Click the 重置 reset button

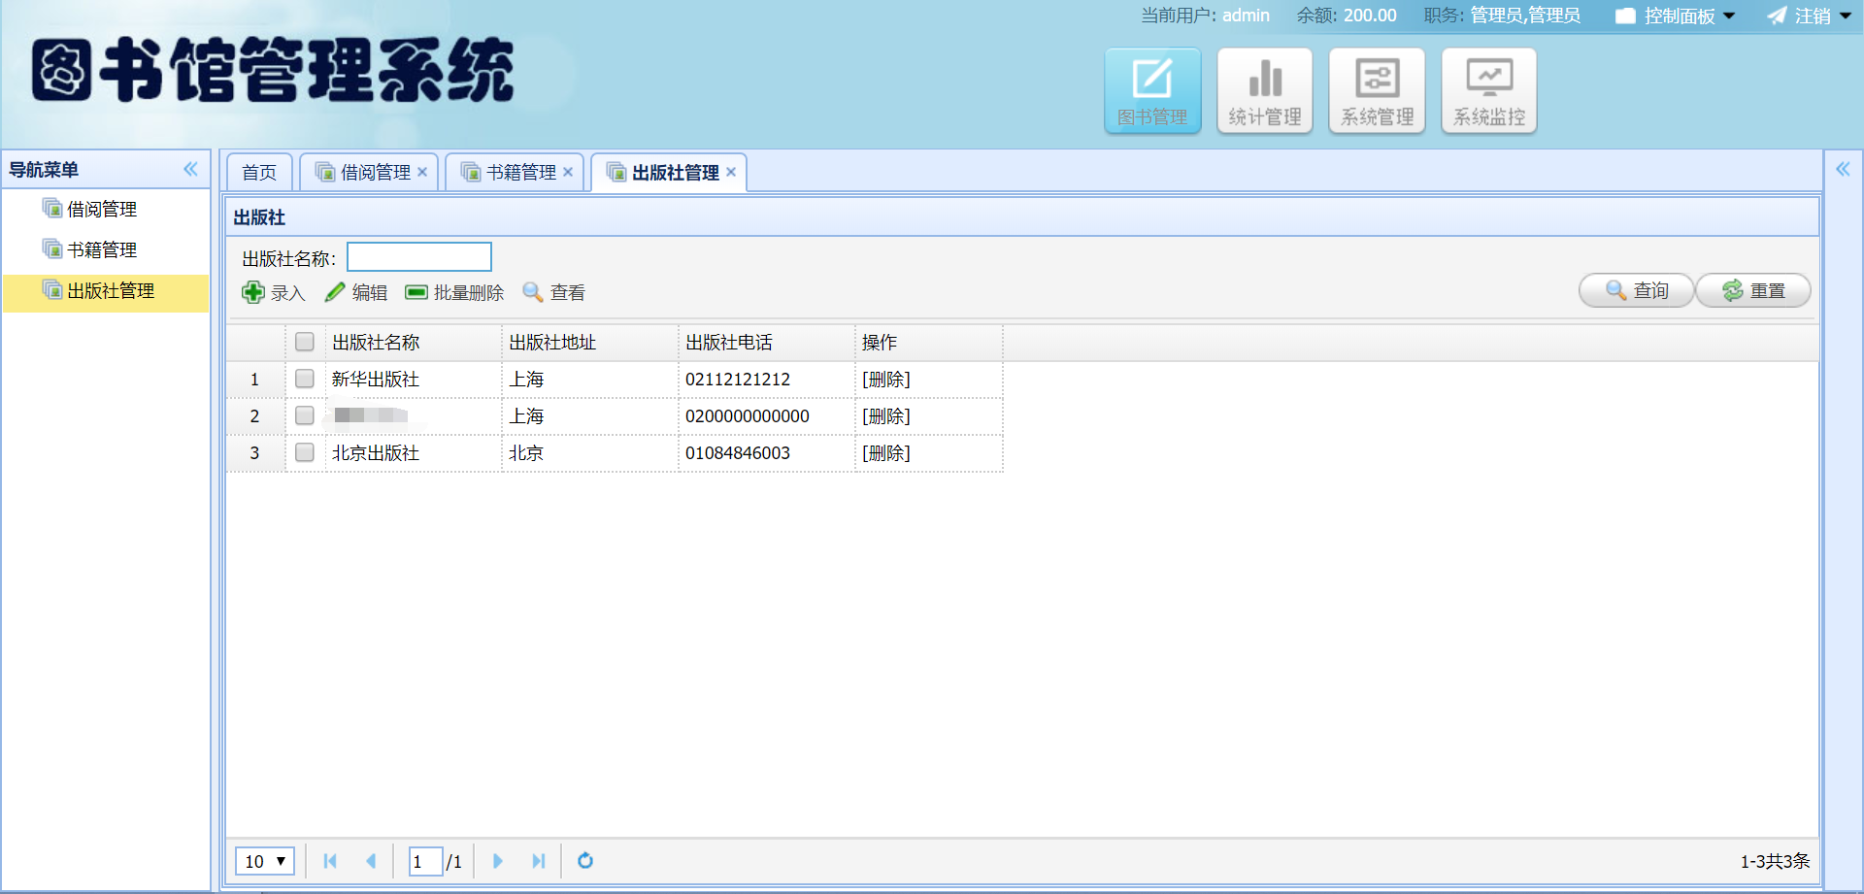[1752, 290]
